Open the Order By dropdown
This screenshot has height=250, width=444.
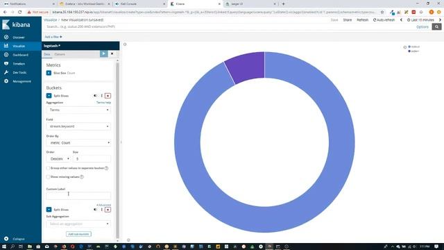click(x=78, y=143)
